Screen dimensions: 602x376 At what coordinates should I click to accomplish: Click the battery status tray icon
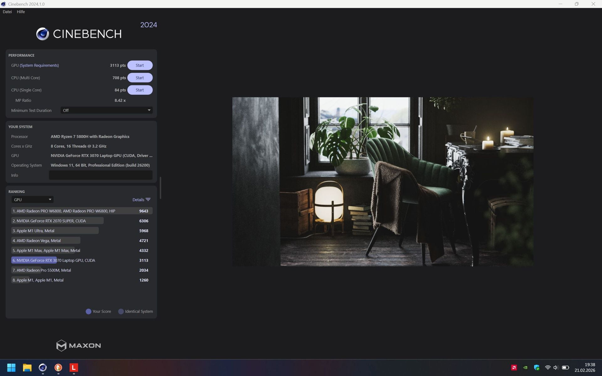[565, 368]
